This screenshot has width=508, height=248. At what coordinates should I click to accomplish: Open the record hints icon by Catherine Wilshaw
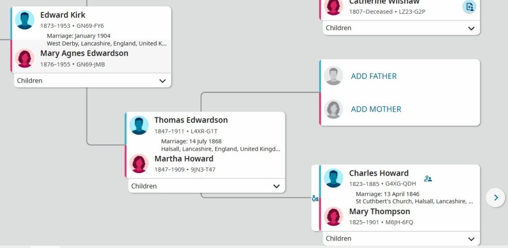point(469,6)
